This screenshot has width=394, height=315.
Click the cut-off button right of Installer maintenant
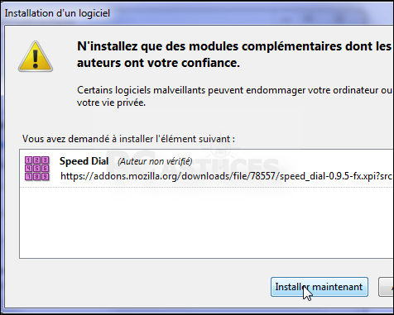click(387, 287)
